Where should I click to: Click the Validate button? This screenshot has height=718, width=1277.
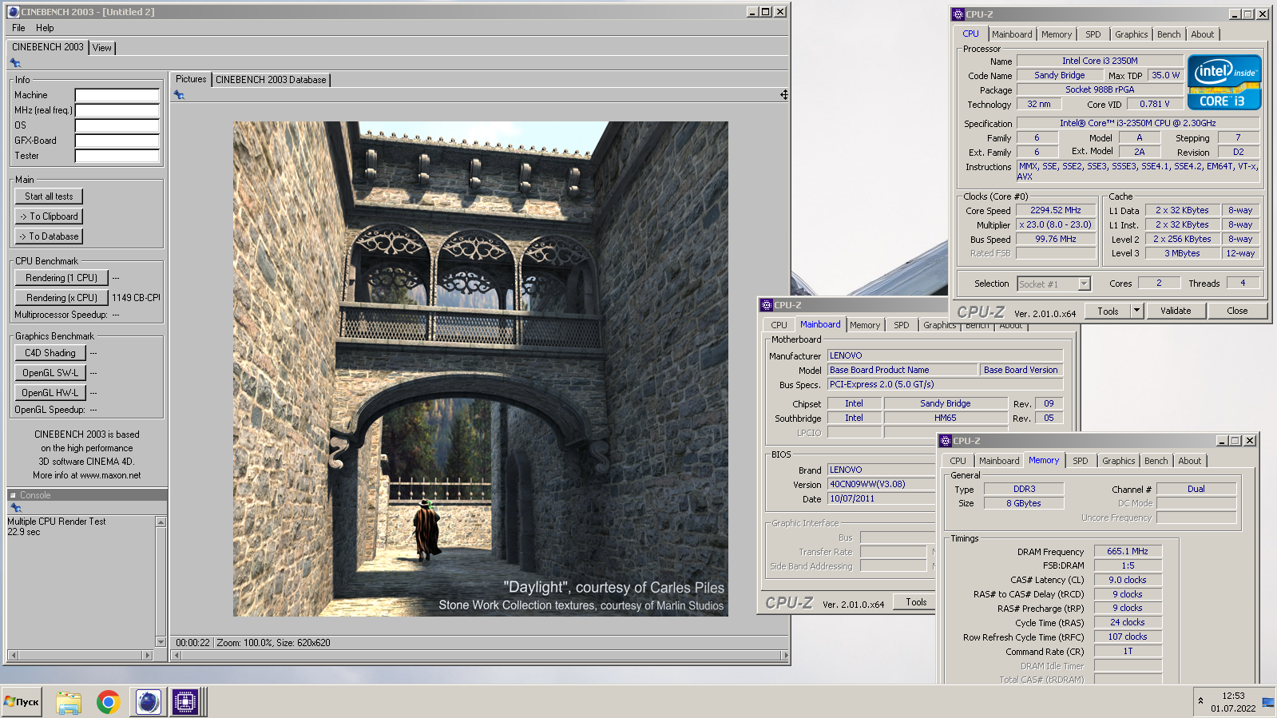1176,311
